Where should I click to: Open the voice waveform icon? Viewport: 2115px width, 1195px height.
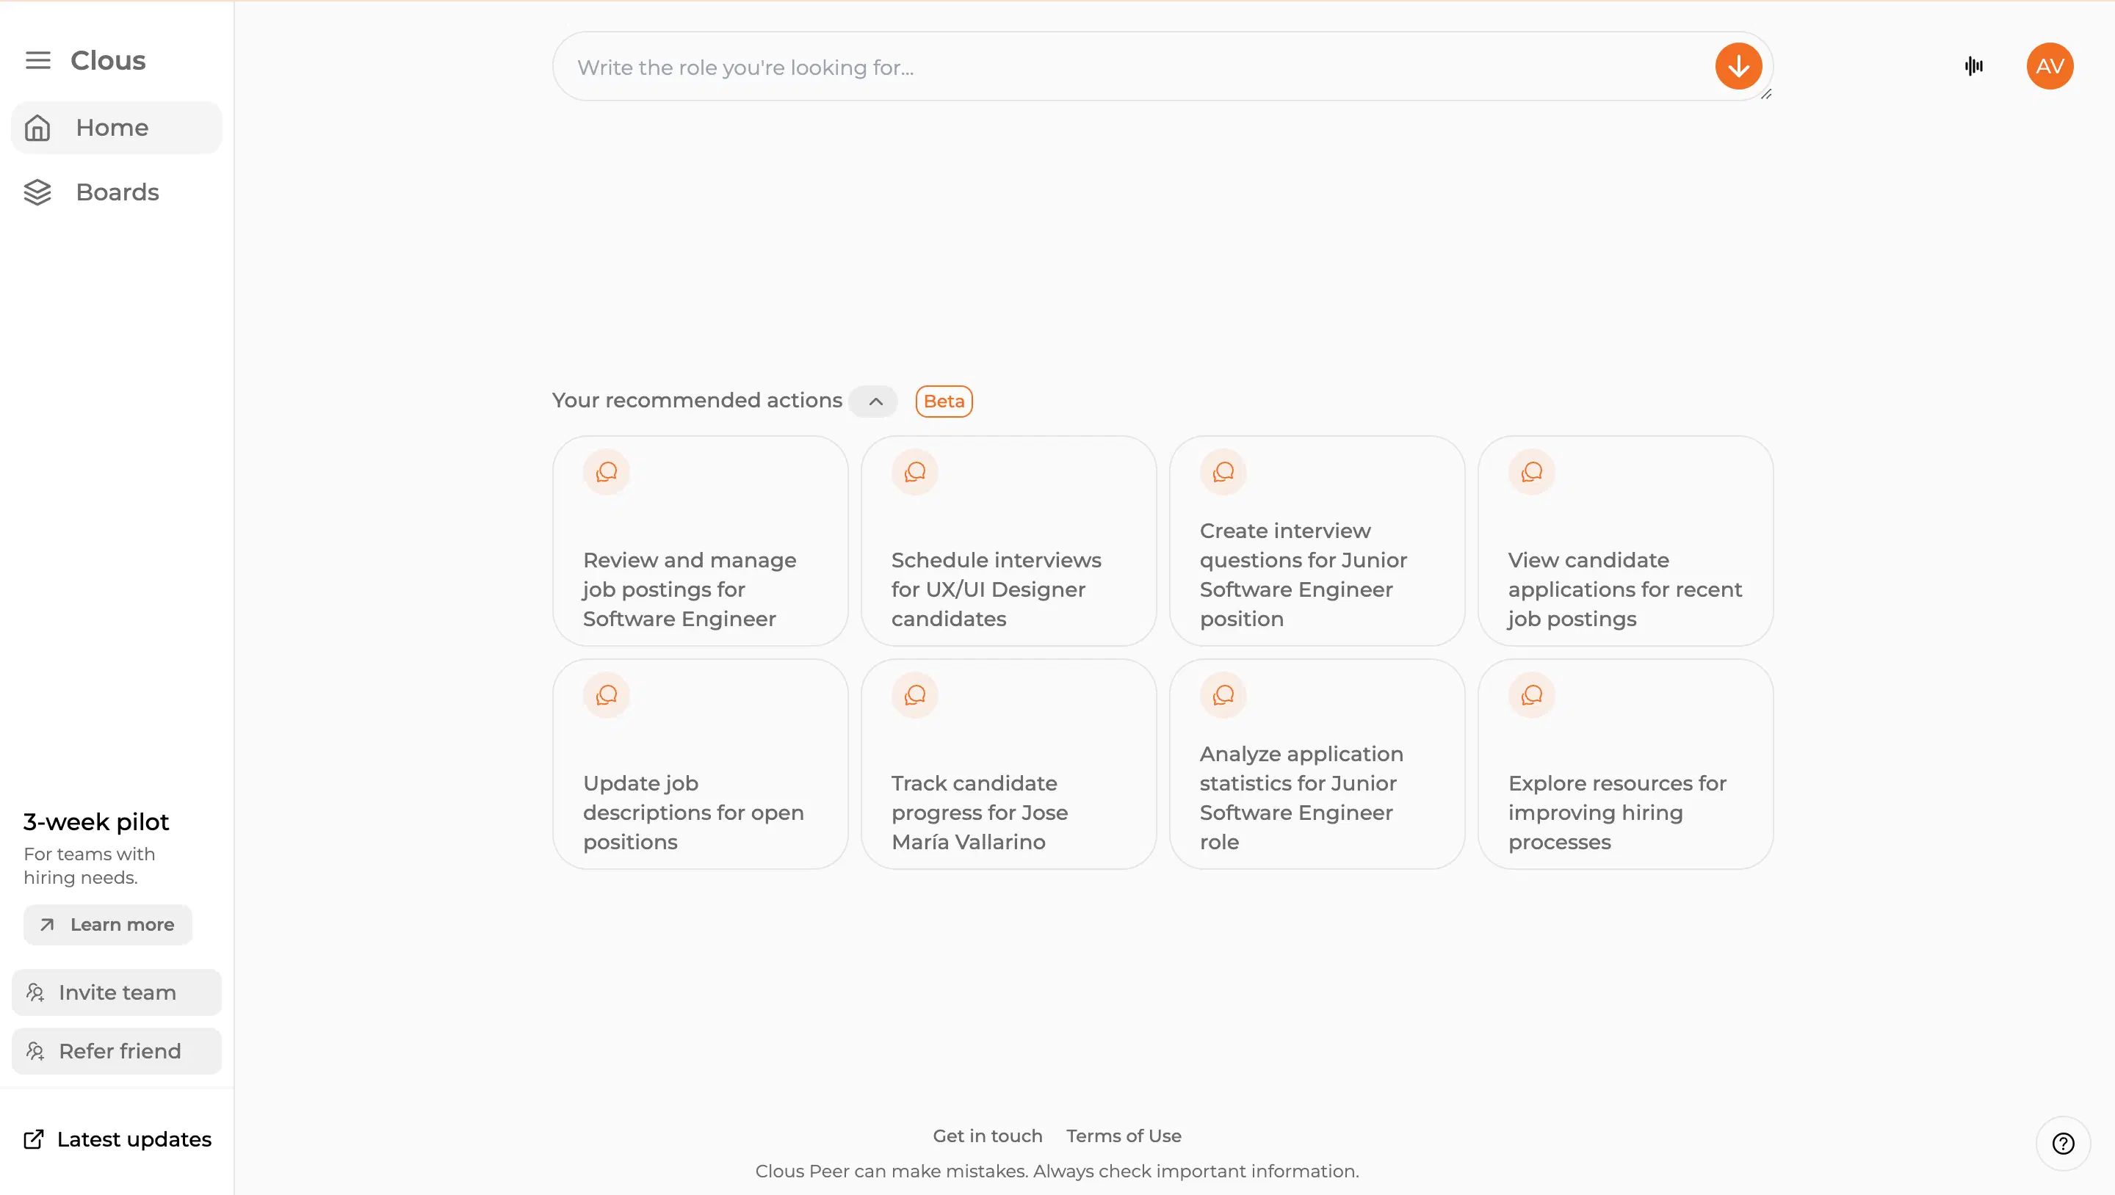(1974, 67)
